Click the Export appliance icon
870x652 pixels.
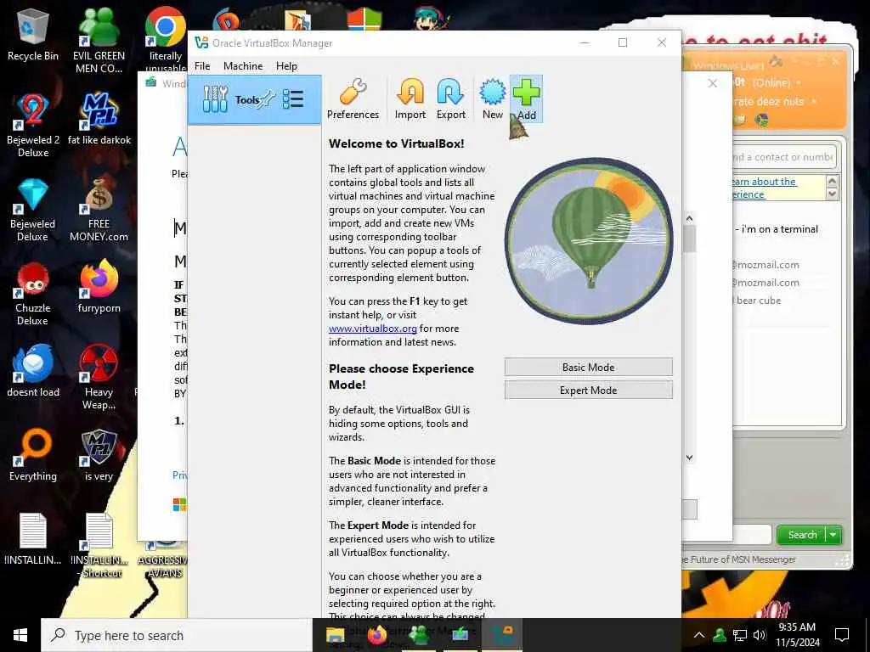pos(450,99)
